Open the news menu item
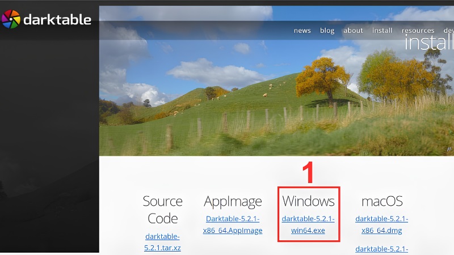Viewport: 454px width, 255px height. [302, 31]
